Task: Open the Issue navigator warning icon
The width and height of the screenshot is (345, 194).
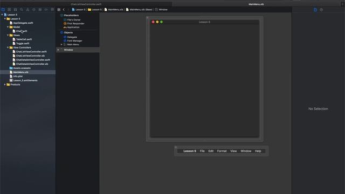Action: [x=27, y=10]
